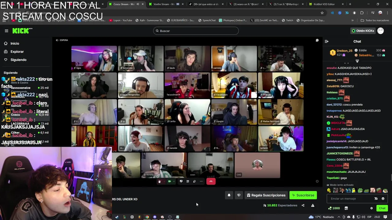Click the green Suscribirse button
This screenshot has width=392, height=220.
(303, 195)
